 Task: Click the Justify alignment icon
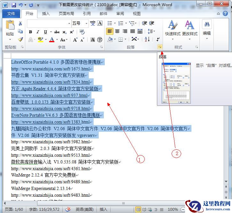click(132, 31)
